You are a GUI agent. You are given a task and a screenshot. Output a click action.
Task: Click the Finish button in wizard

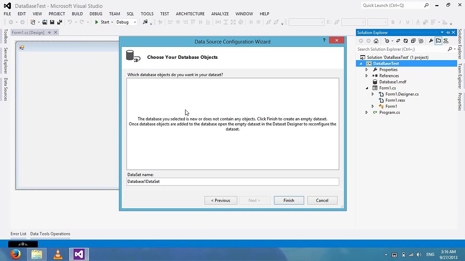289,200
